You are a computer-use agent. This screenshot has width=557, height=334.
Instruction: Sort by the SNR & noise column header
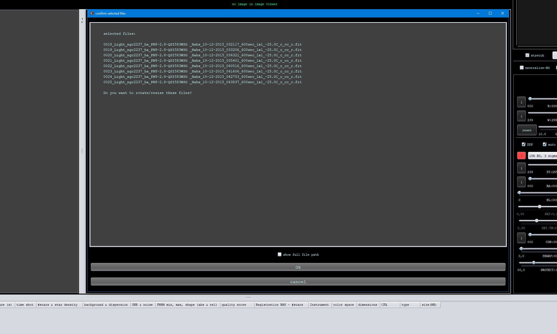pyautogui.click(x=142, y=305)
